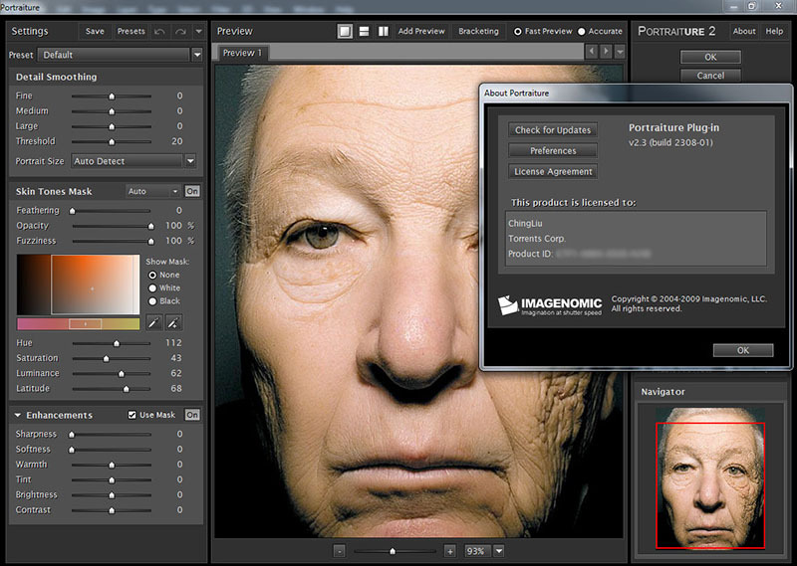Click the Threshold value 20
This screenshot has width=797, height=566.
tap(177, 141)
